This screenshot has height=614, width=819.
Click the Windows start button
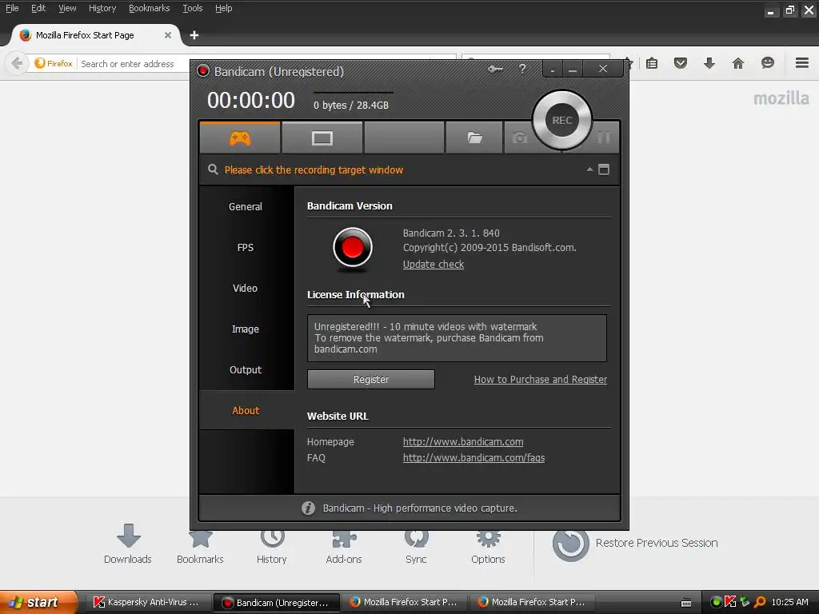pyautogui.click(x=37, y=603)
